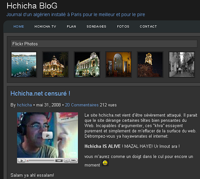Viewport: 200px width, 179px height.
Task: Click the small play button in video controls
Action: tap(22, 160)
